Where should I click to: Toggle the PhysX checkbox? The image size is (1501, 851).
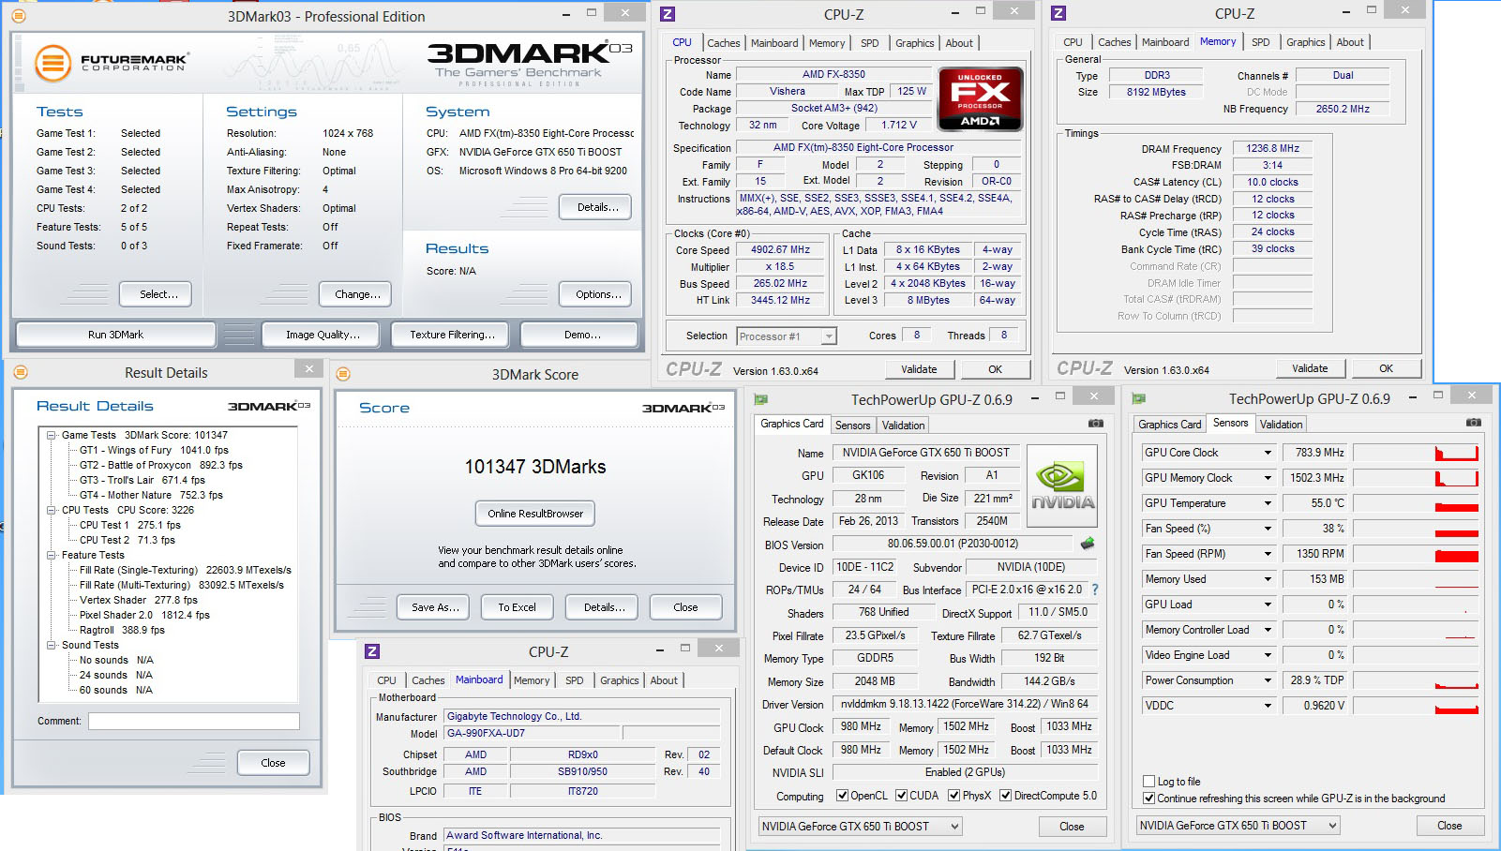coord(953,796)
